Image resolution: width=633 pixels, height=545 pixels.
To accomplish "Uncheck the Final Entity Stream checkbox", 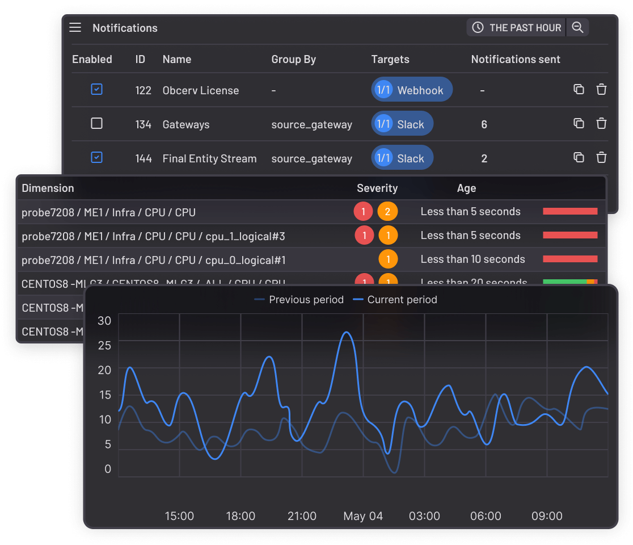I will [97, 158].
